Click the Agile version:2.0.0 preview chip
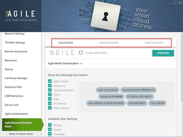This screenshot has height=137, width=183. click(108, 90)
